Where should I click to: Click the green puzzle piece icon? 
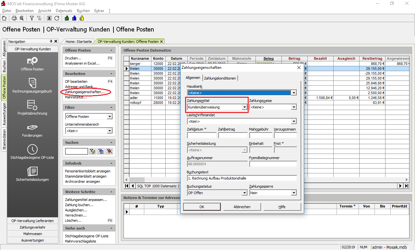(67, 18)
